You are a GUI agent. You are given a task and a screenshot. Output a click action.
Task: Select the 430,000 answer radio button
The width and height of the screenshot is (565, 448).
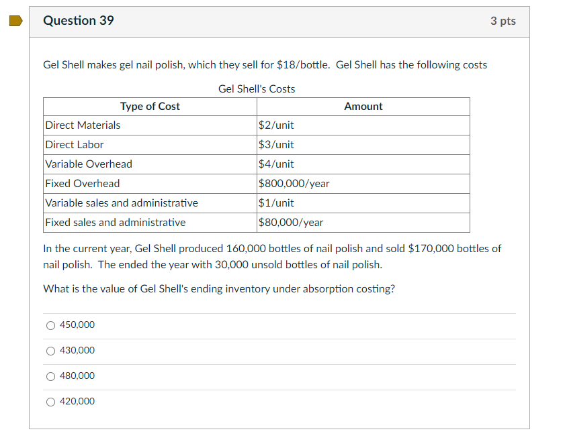coord(50,351)
